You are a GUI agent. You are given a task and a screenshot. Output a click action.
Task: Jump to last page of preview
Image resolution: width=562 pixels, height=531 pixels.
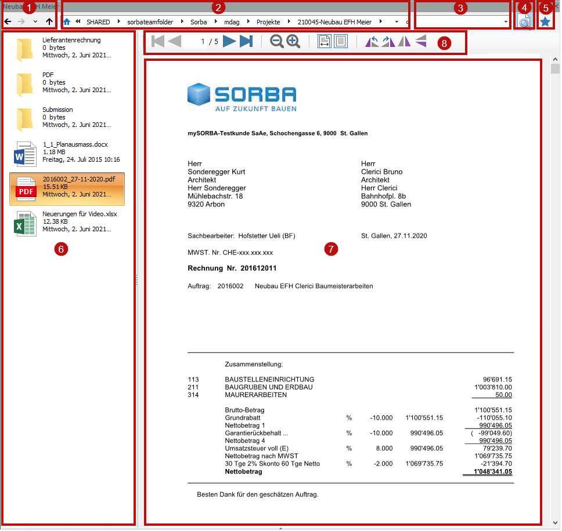point(246,42)
